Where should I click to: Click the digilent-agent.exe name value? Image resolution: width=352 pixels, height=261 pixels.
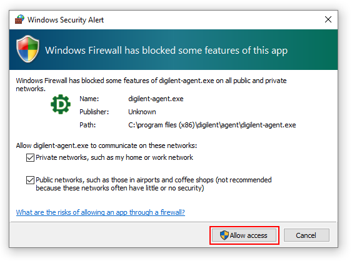point(156,99)
